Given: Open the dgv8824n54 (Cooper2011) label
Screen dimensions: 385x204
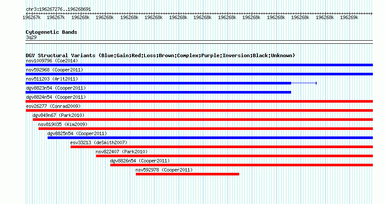Looking at the screenshot, I should (x=56, y=97).
